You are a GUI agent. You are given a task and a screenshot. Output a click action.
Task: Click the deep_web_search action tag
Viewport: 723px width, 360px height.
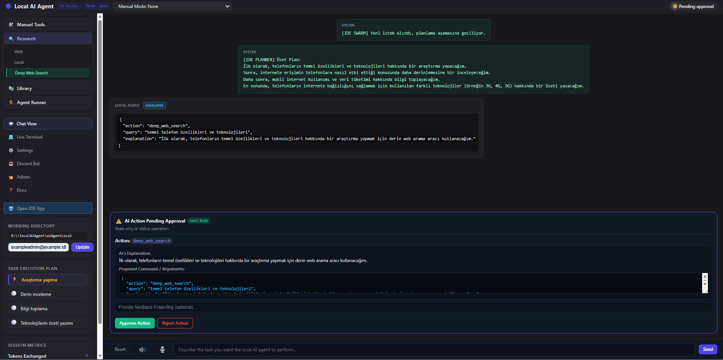[152, 241]
